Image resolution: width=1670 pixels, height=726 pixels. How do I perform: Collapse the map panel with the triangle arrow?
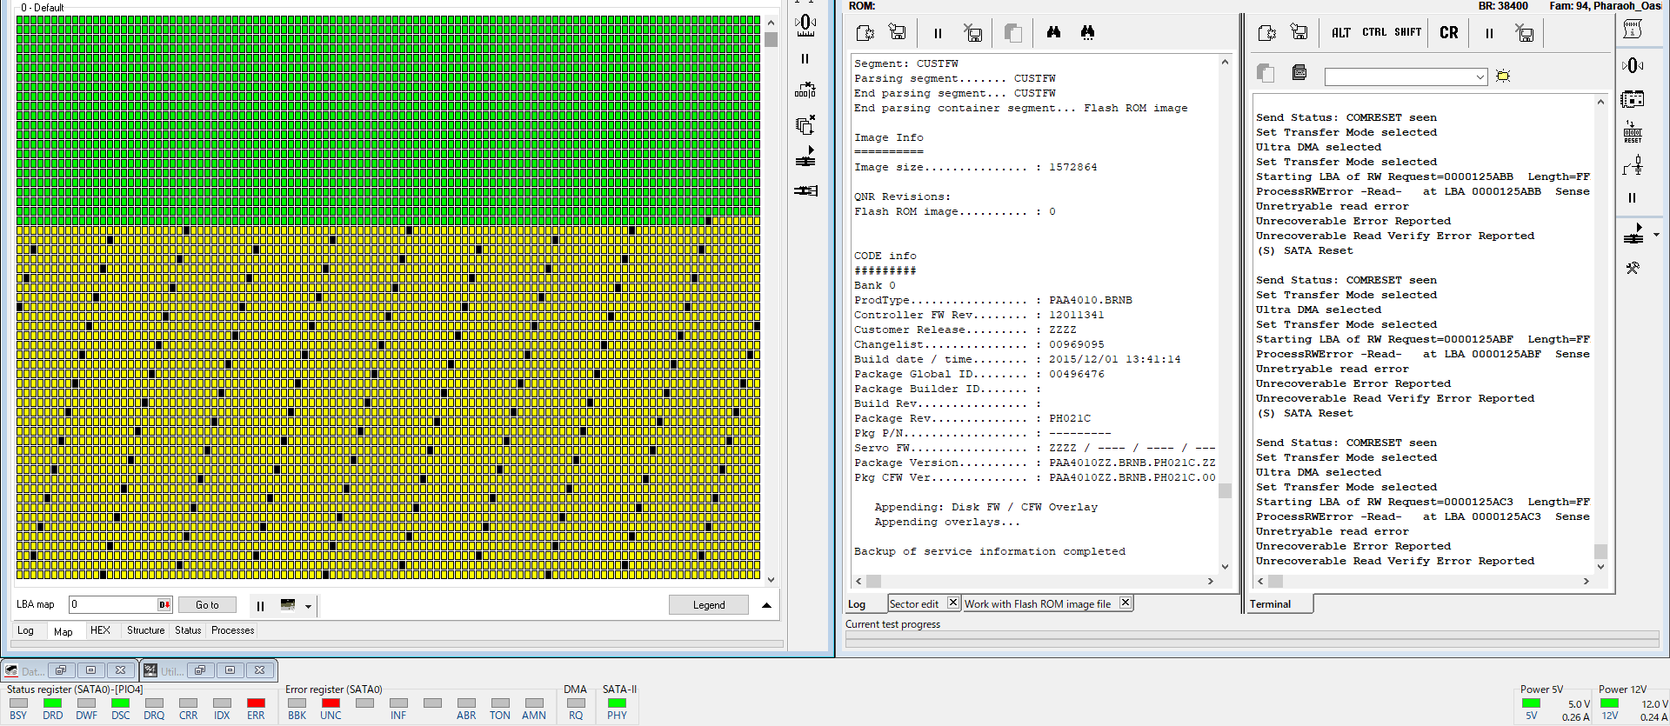(766, 605)
